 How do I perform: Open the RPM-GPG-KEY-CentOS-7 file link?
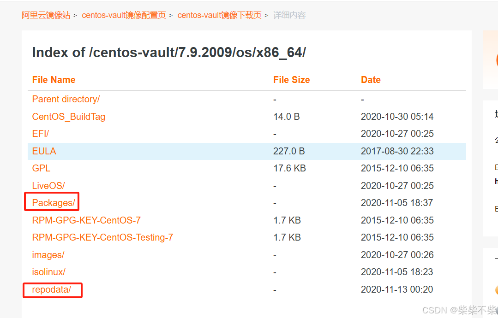pyautogui.click(x=86, y=220)
